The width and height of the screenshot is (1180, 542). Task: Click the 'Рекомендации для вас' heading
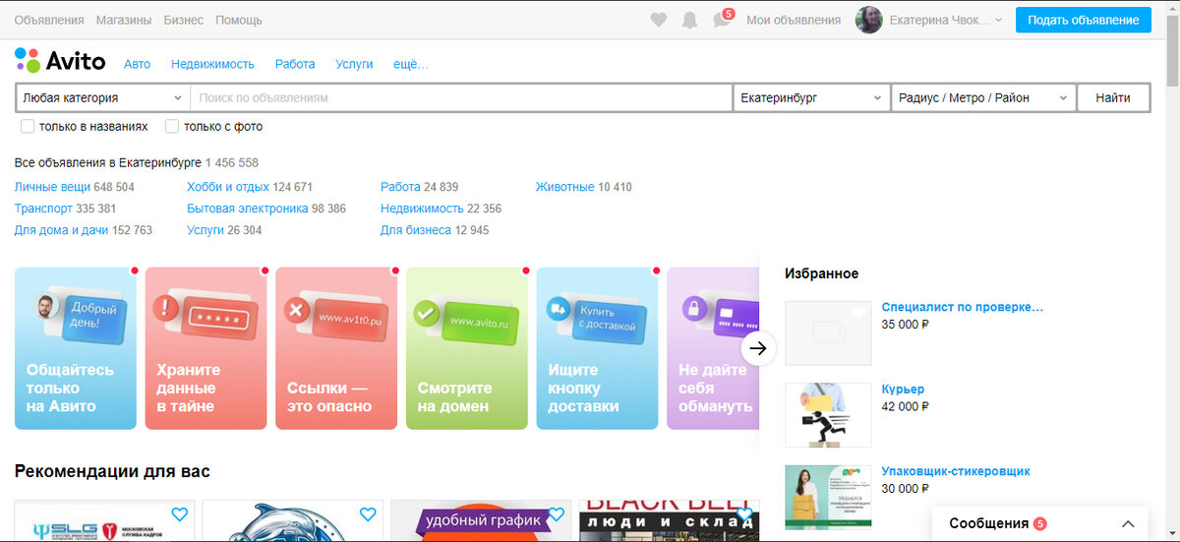click(x=112, y=472)
